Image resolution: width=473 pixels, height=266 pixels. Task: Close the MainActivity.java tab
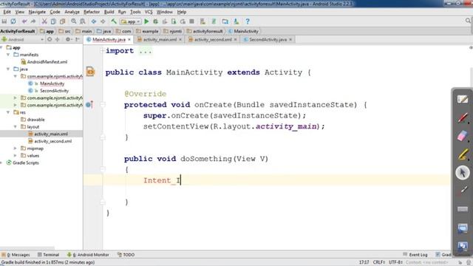[129, 39]
